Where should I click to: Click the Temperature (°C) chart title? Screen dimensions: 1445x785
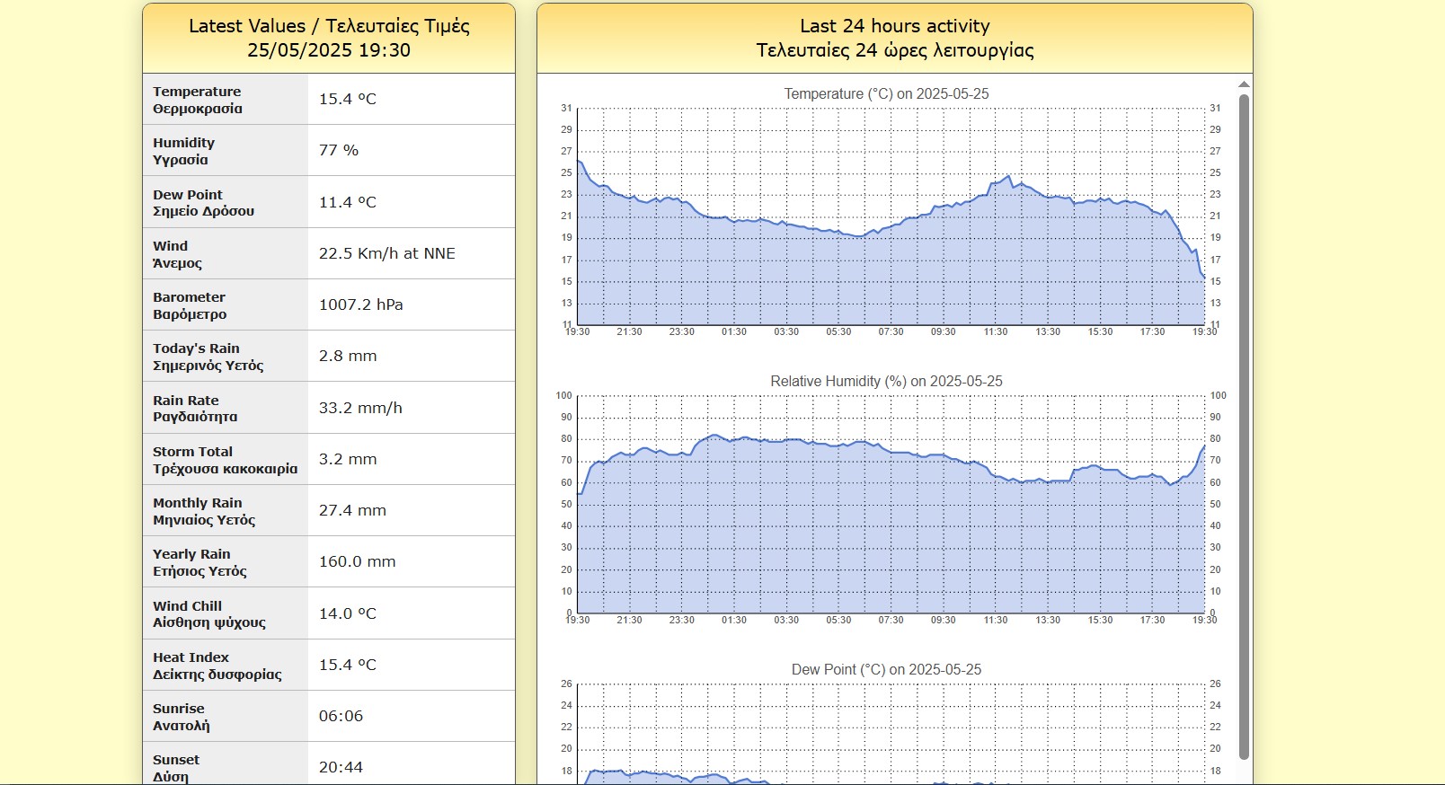pos(886,93)
